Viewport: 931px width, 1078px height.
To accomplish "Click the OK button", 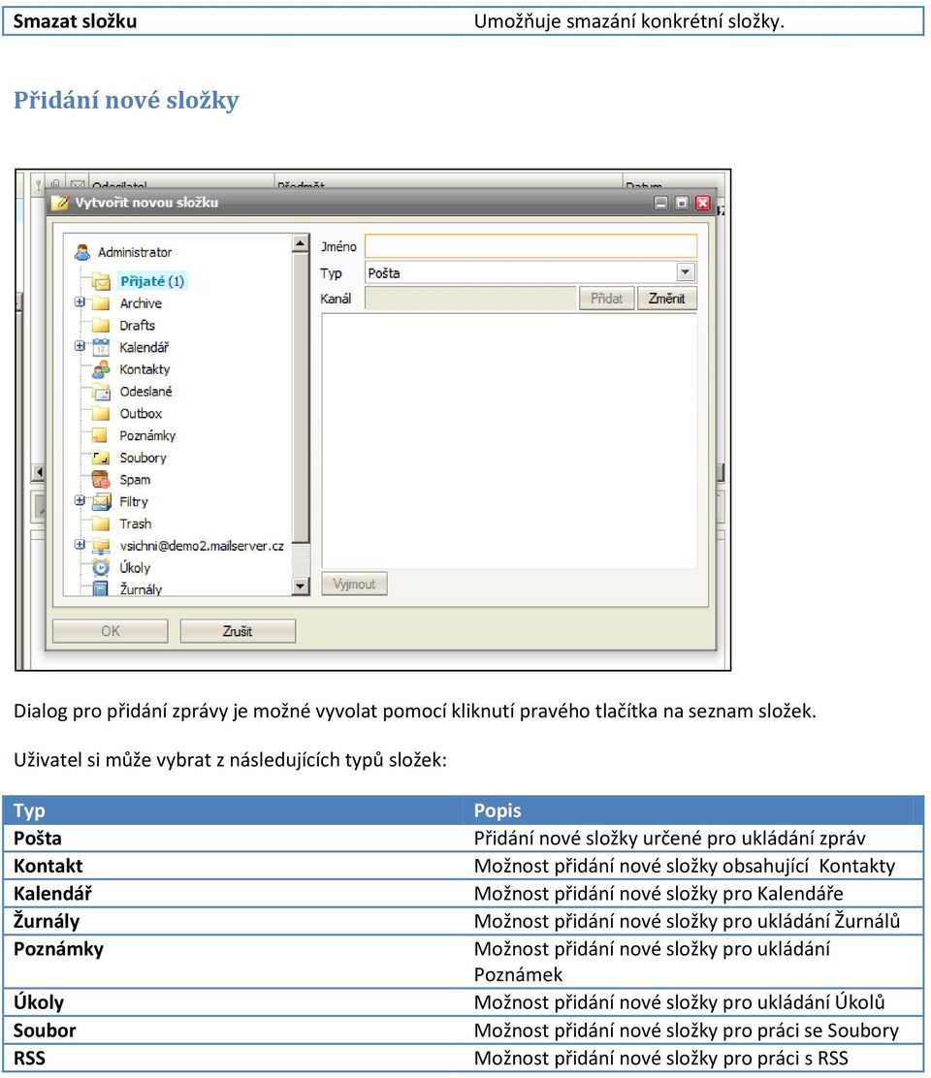I will click(x=110, y=631).
